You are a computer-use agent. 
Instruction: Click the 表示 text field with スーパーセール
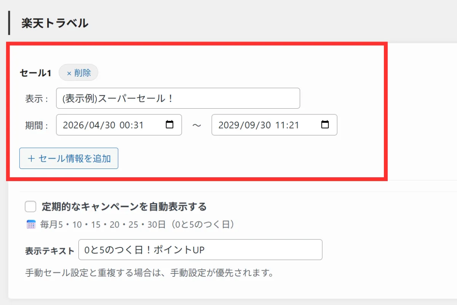coord(178,98)
